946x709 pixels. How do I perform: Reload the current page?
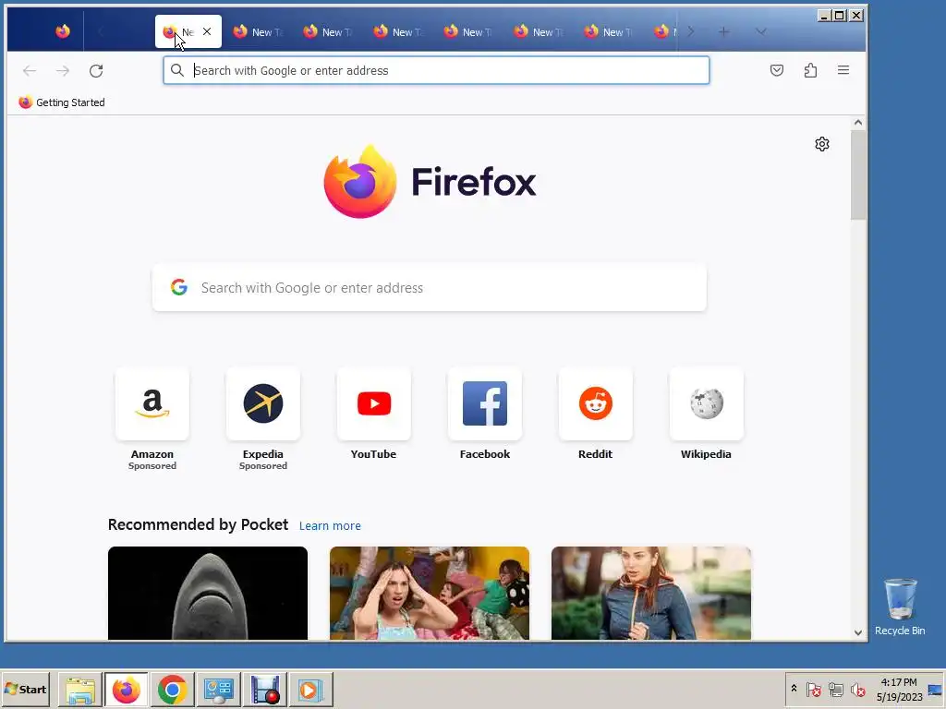(x=96, y=70)
